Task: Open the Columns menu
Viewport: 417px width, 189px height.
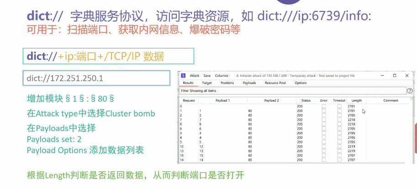Action: pos(222,75)
